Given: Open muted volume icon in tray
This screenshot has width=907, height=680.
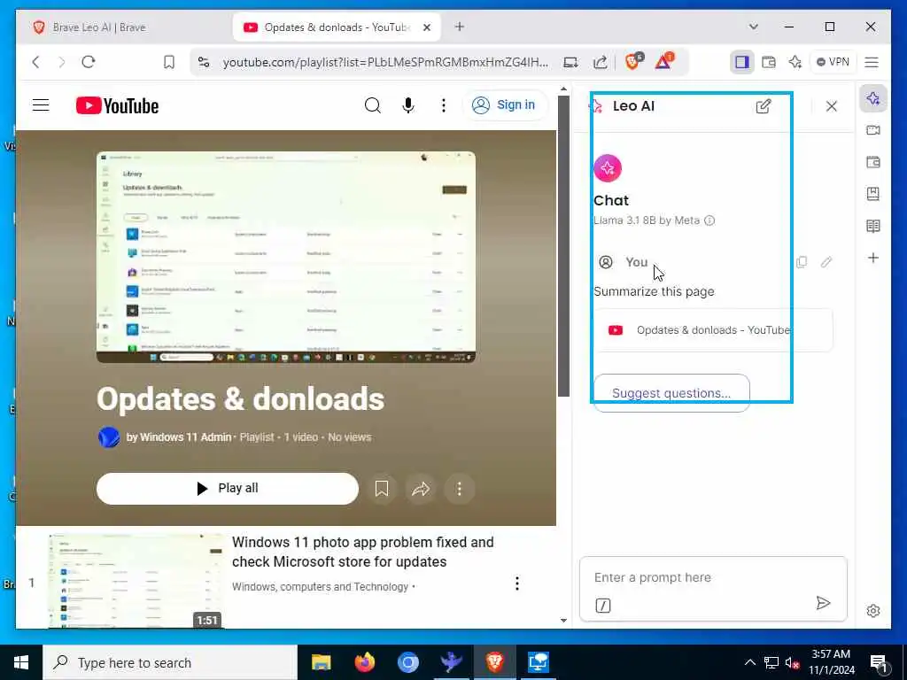Looking at the screenshot, I should 793,662.
